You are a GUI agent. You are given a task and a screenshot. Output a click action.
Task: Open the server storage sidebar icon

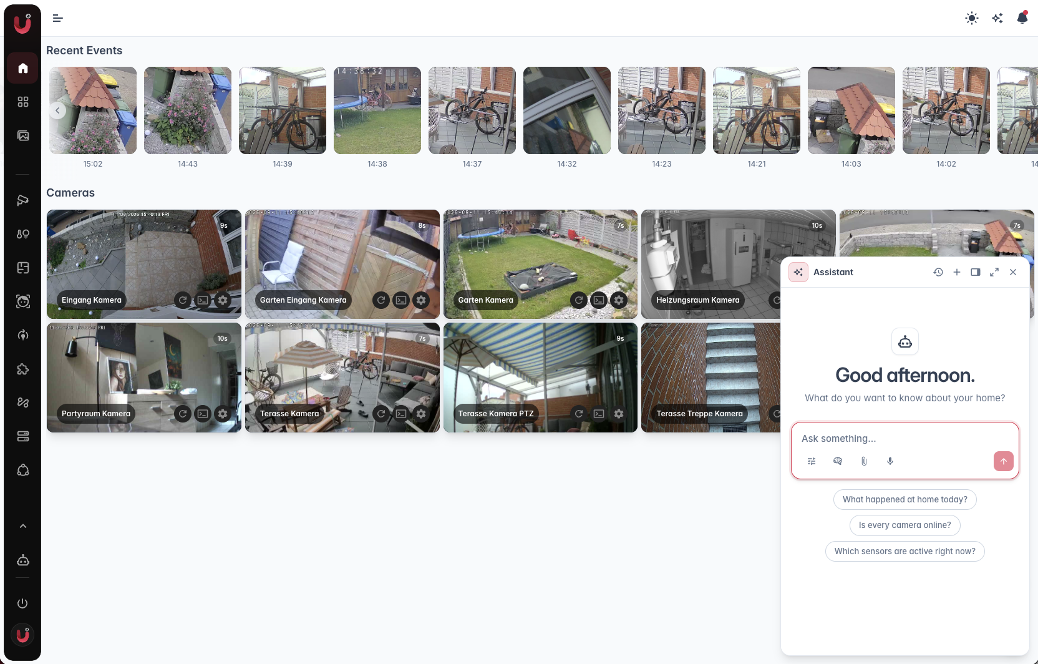pos(23,436)
